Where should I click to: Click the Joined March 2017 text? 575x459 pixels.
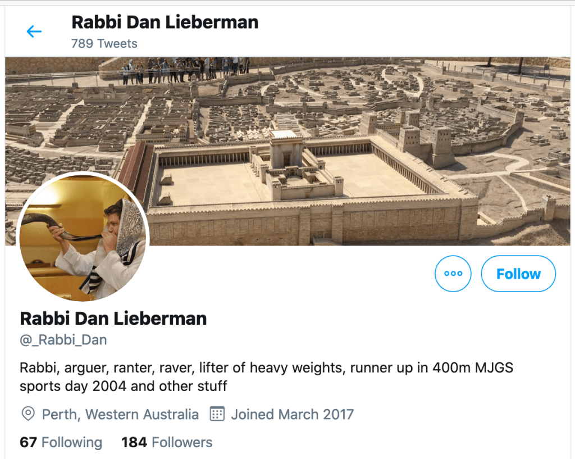(x=292, y=414)
